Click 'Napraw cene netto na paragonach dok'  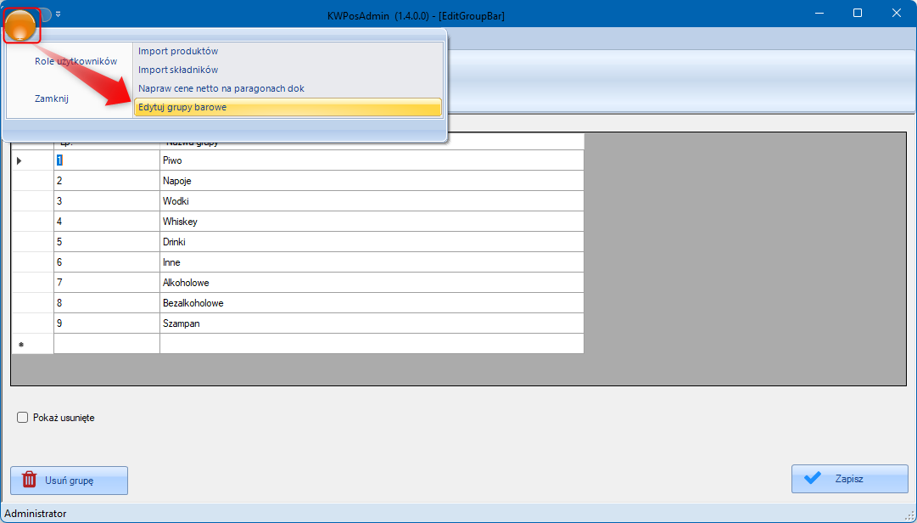pos(221,88)
